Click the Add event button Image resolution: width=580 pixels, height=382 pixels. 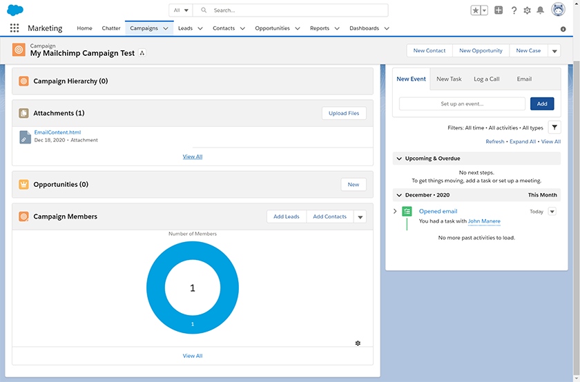click(x=542, y=104)
